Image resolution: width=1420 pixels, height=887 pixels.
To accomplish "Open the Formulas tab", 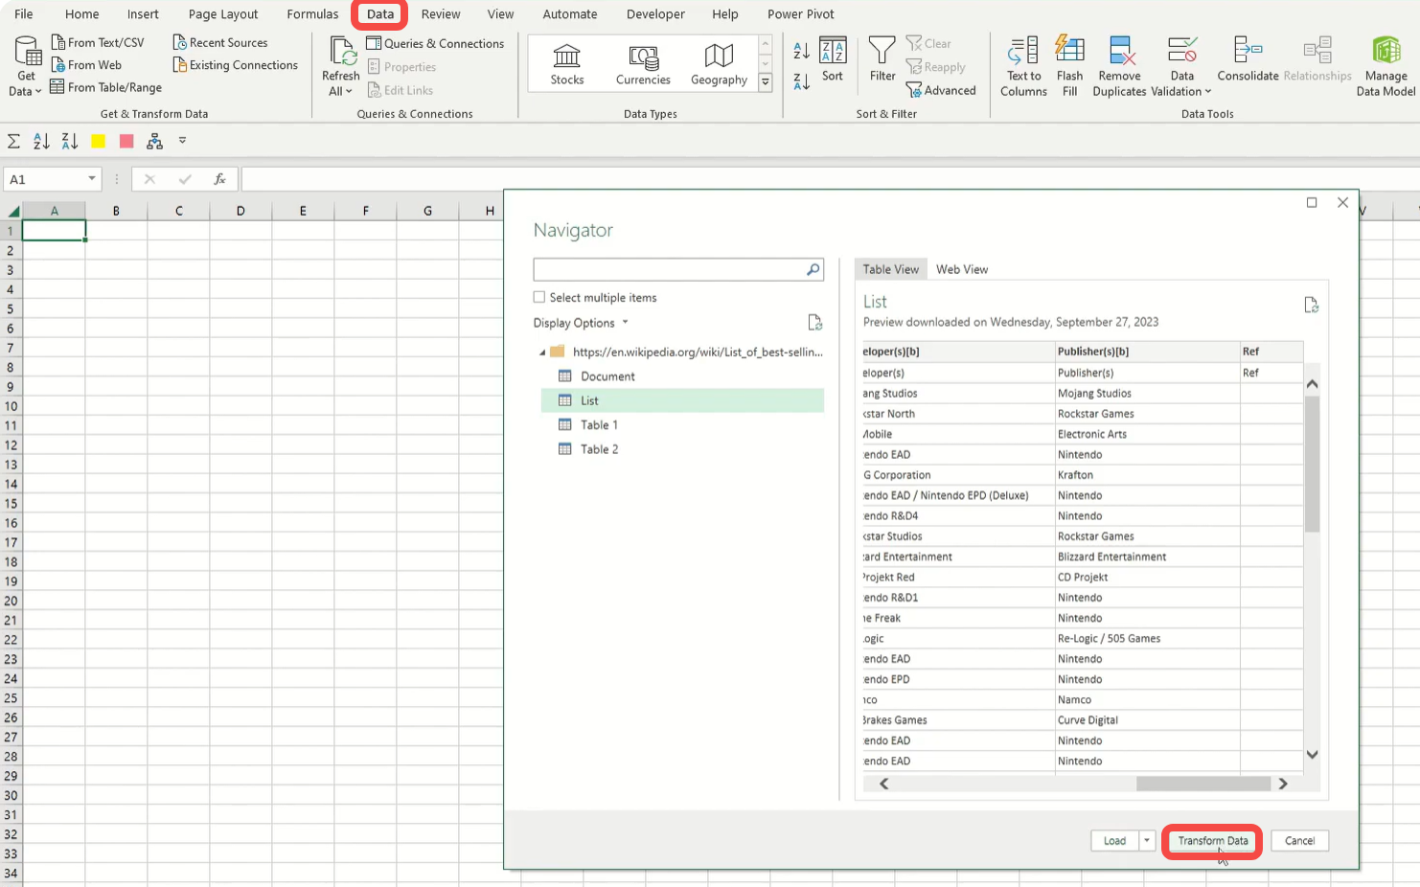I will pyautogui.click(x=312, y=14).
